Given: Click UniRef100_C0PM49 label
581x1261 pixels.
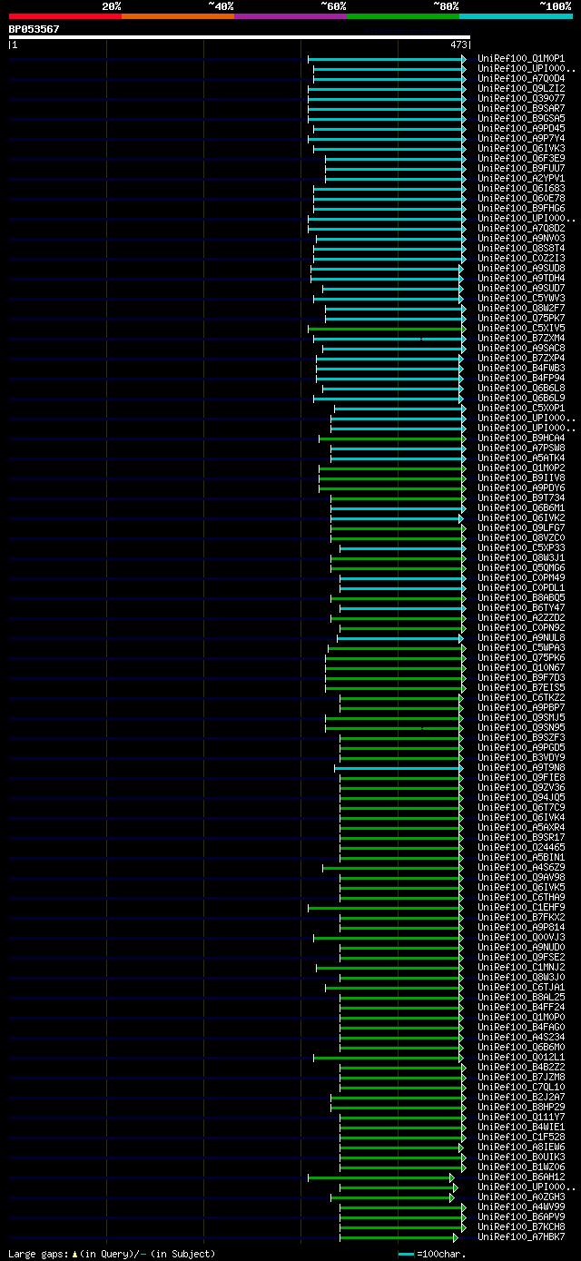Looking at the screenshot, I should coord(521,578).
